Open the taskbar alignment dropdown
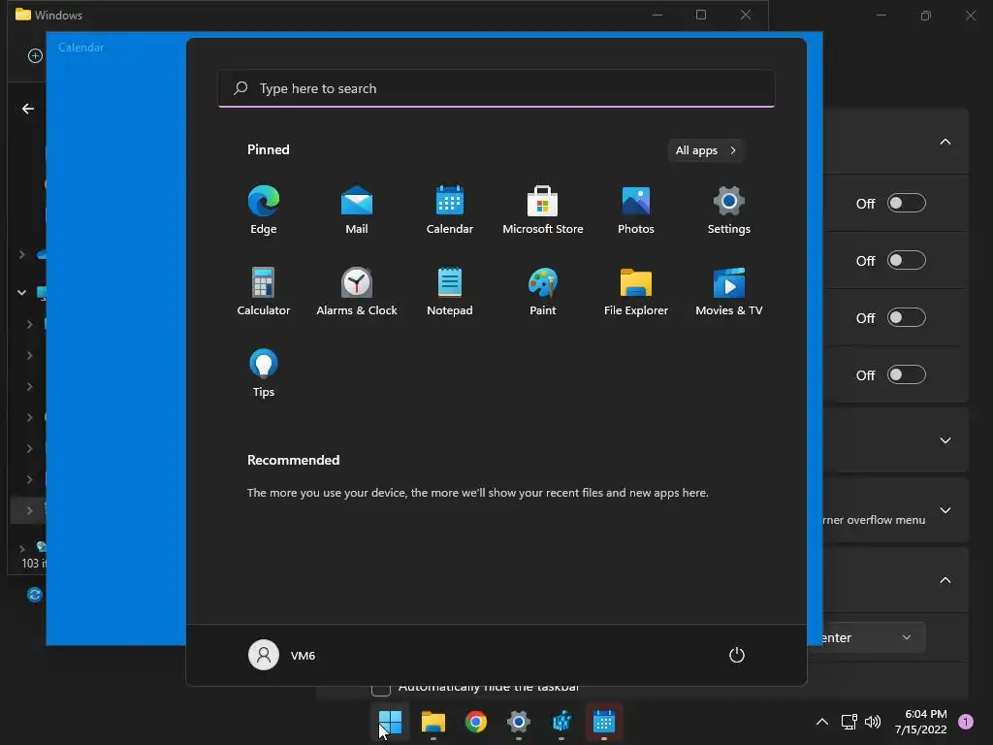The width and height of the screenshot is (993, 745). point(874,638)
